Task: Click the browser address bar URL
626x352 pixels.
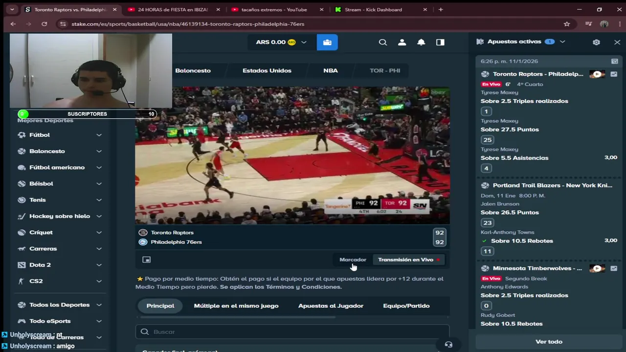Action: (x=188, y=24)
